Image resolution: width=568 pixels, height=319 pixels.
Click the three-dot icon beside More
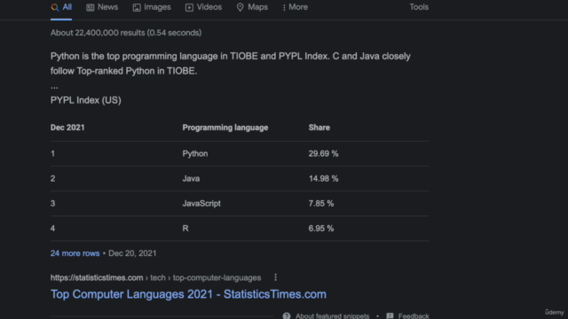[x=284, y=8]
